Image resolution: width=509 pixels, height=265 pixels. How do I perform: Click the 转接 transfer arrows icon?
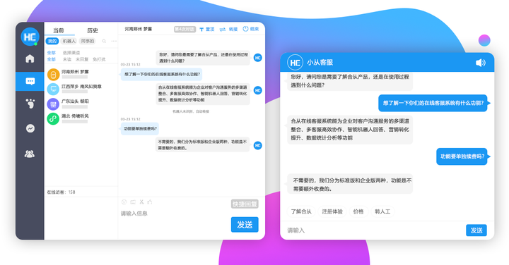pyautogui.click(x=223, y=30)
